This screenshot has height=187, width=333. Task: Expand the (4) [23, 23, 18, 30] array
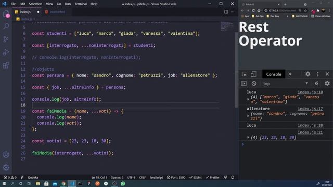tap(248, 137)
